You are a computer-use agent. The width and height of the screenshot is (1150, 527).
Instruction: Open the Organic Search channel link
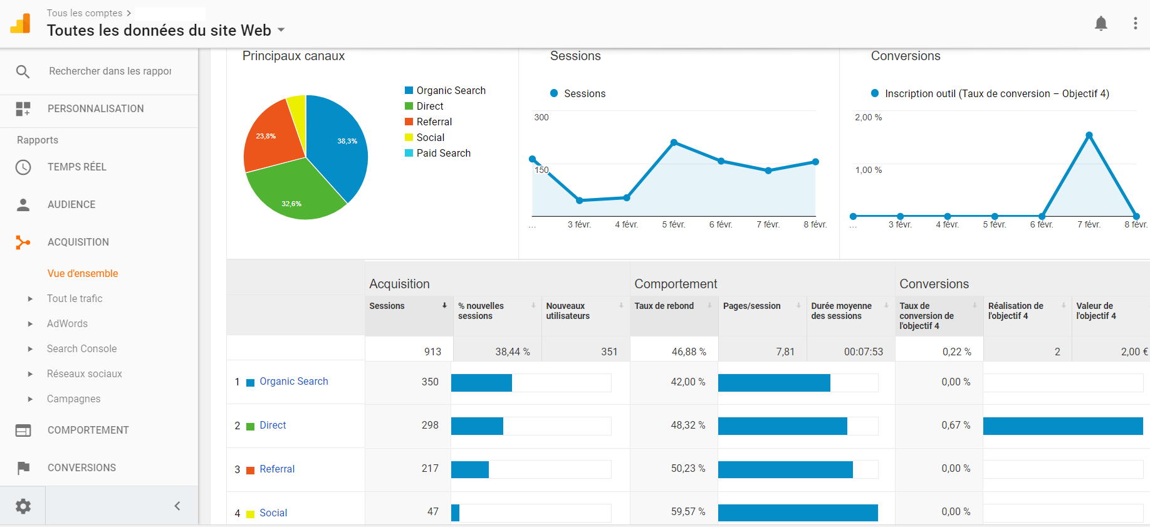294,381
